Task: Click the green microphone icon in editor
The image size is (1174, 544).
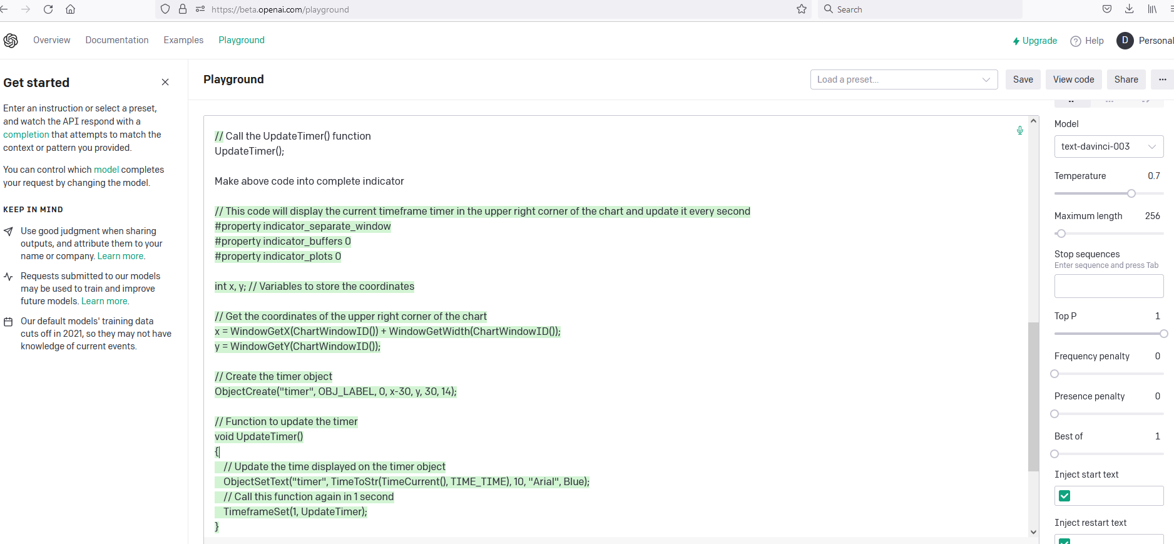Action: coord(1020,130)
